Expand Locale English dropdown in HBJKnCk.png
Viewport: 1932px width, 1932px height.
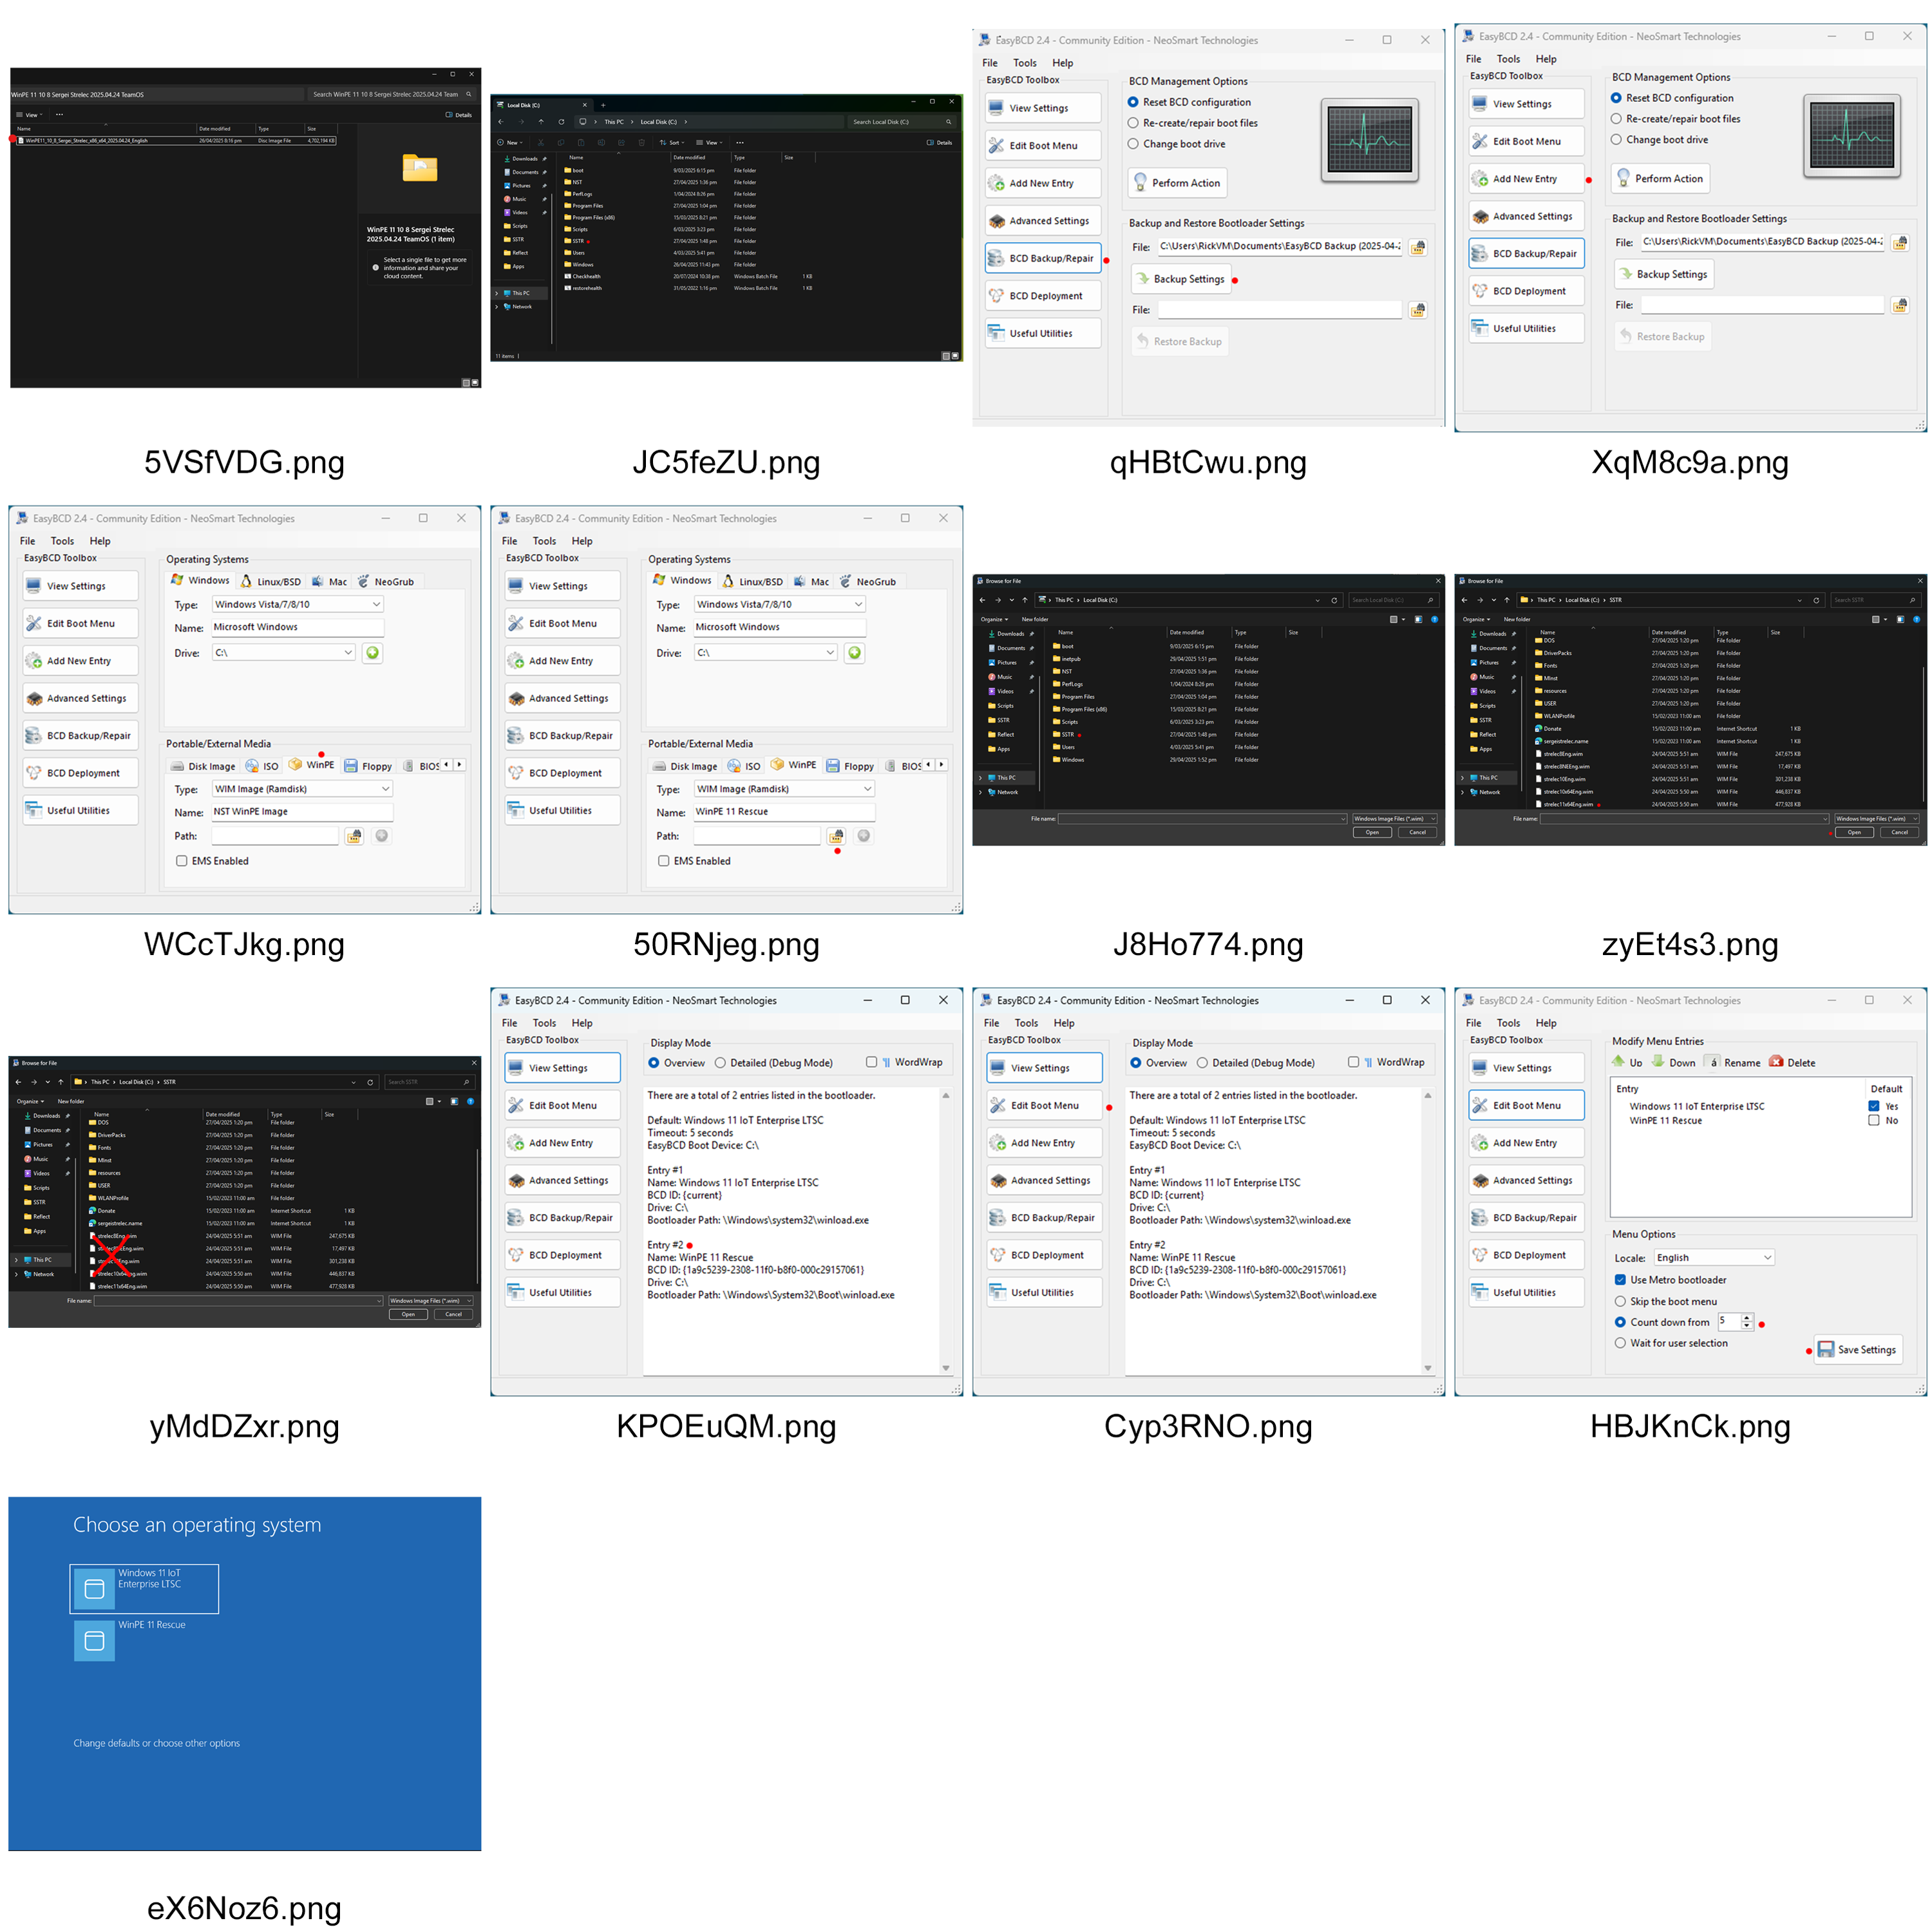tap(1768, 1257)
